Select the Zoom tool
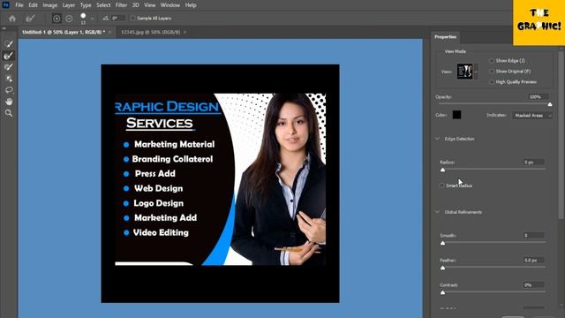Viewport: 565px width, 318px height. click(x=9, y=113)
